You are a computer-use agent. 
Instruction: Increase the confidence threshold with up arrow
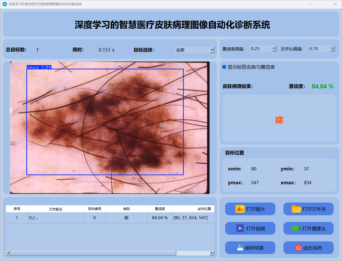(274, 47)
